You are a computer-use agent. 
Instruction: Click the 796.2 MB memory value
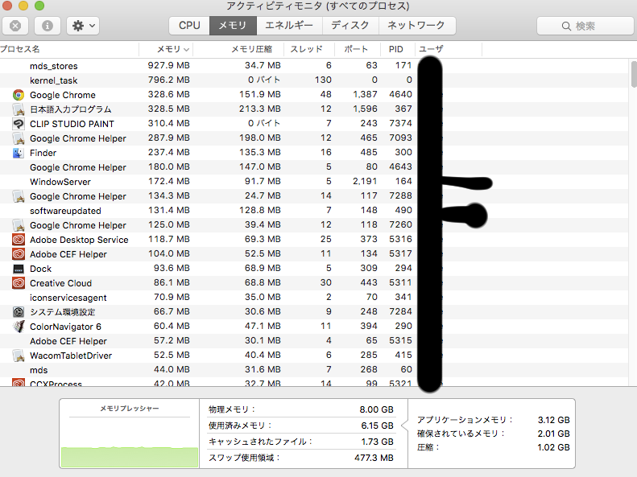(x=168, y=80)
